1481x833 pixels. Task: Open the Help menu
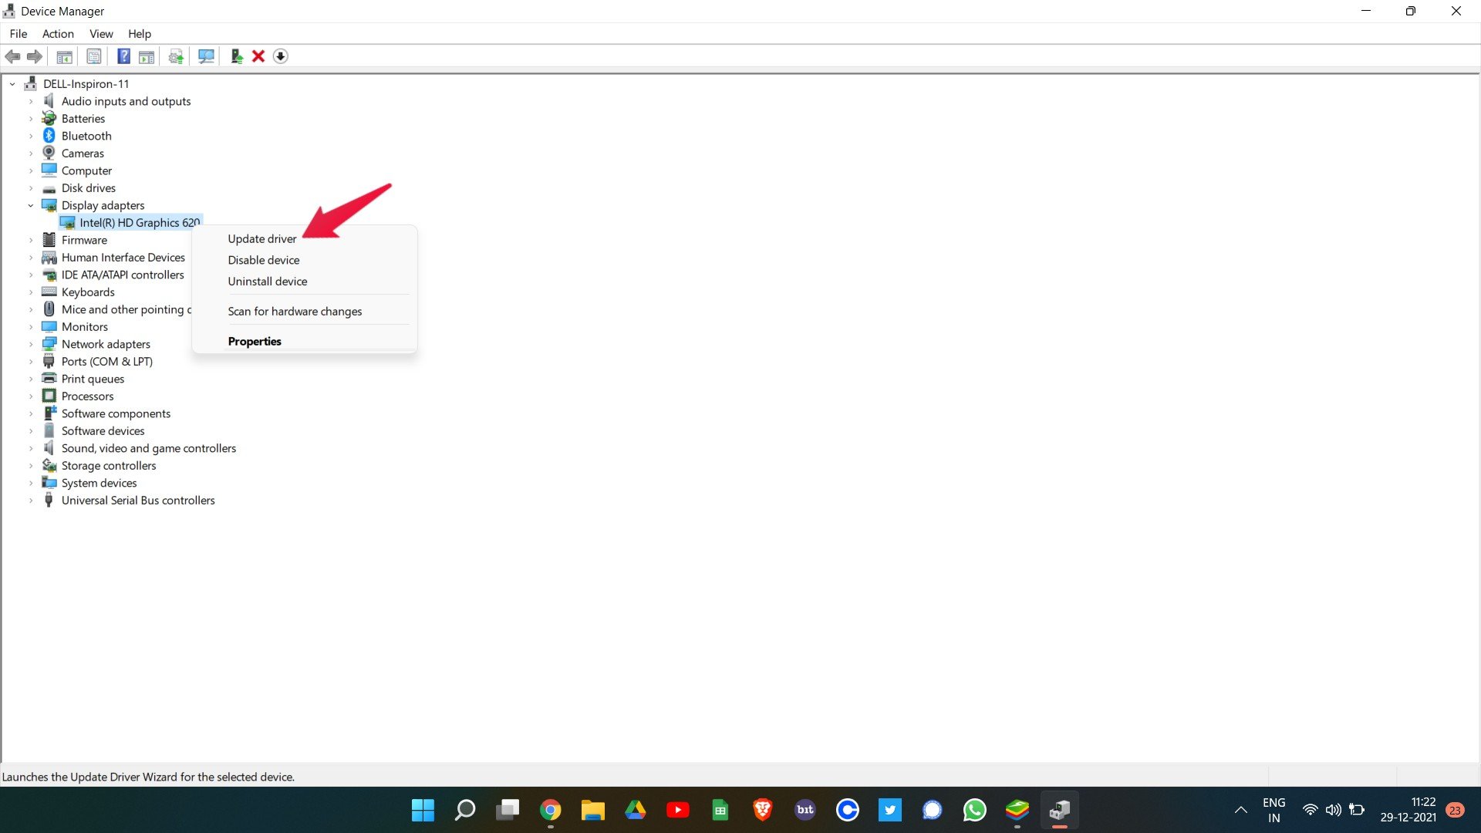coord(138,34)
